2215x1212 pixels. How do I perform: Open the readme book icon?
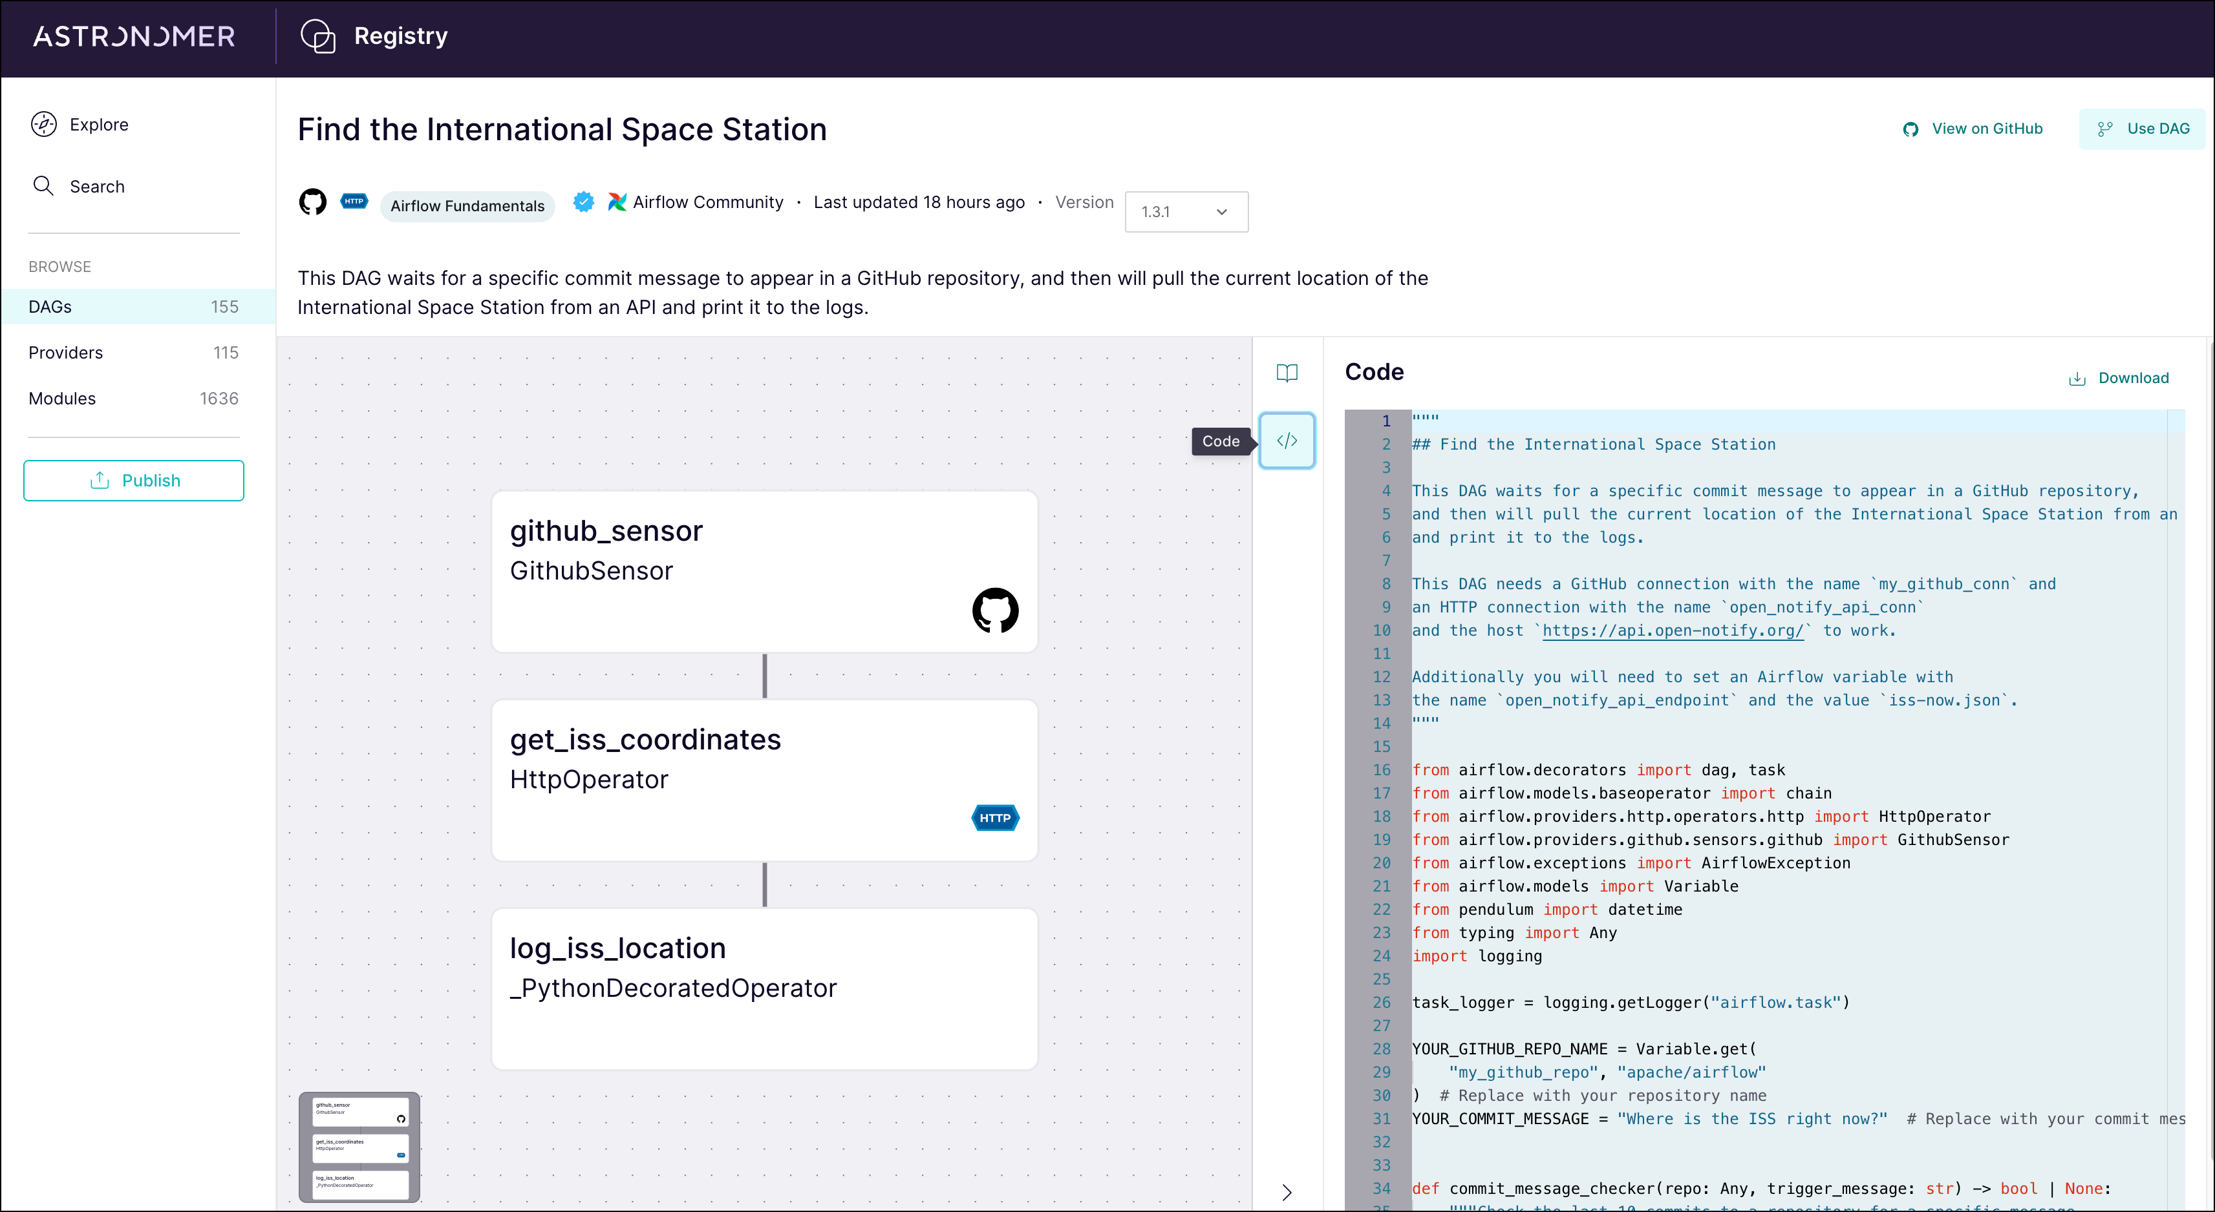coord(1287,373)
